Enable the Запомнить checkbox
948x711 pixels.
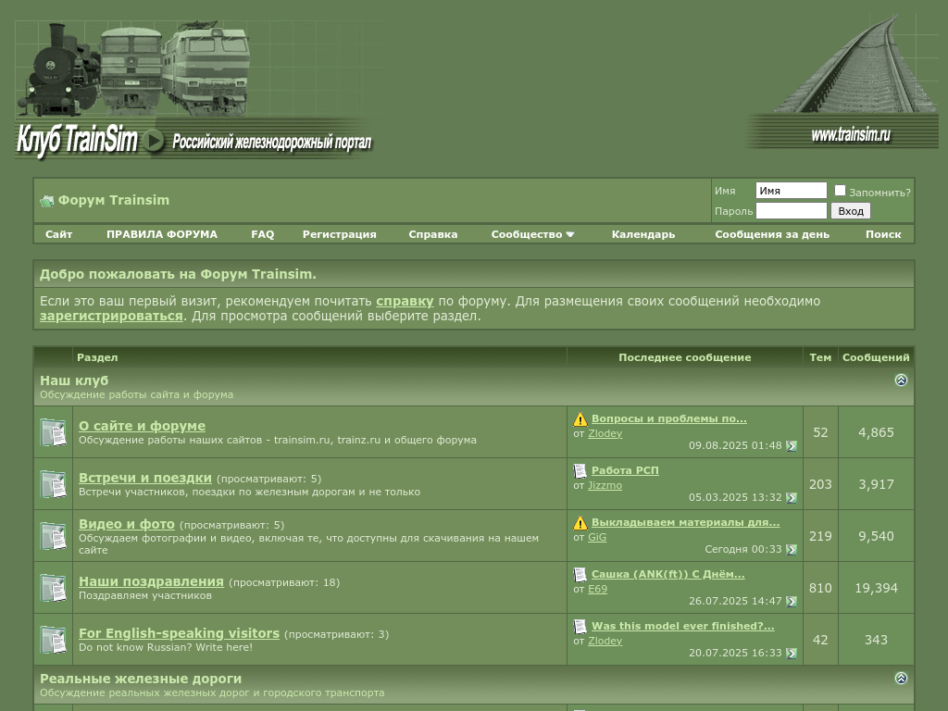click(x=840, y=191)
